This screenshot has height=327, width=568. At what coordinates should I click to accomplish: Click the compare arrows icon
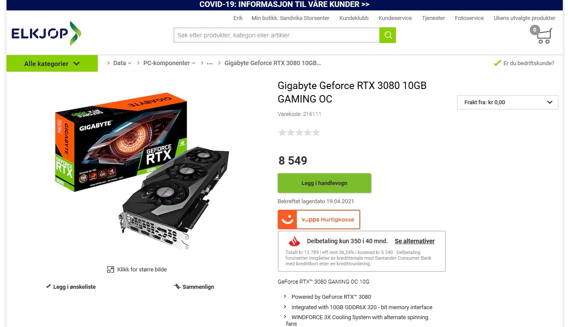177,287
